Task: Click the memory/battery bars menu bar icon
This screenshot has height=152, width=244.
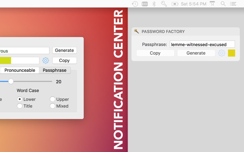Action: click(x=145, y=4)
